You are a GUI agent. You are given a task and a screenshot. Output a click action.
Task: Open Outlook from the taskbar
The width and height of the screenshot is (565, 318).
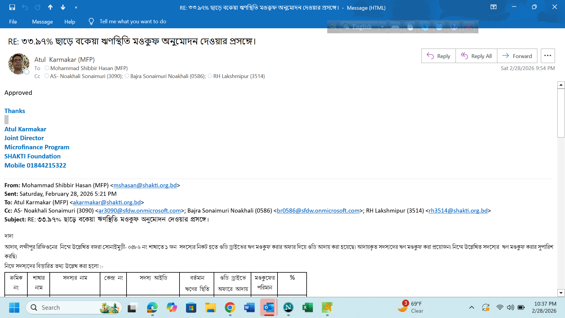point(269,308)
